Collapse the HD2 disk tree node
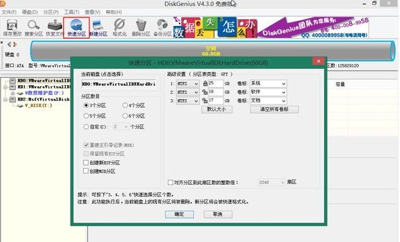Viewport: 400px width, 242px height. pos(5,99)
